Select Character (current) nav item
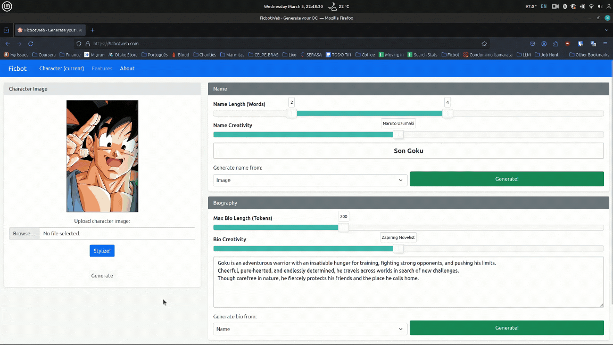The height and width of the screenshot is (345, 613). click(62, 69)
